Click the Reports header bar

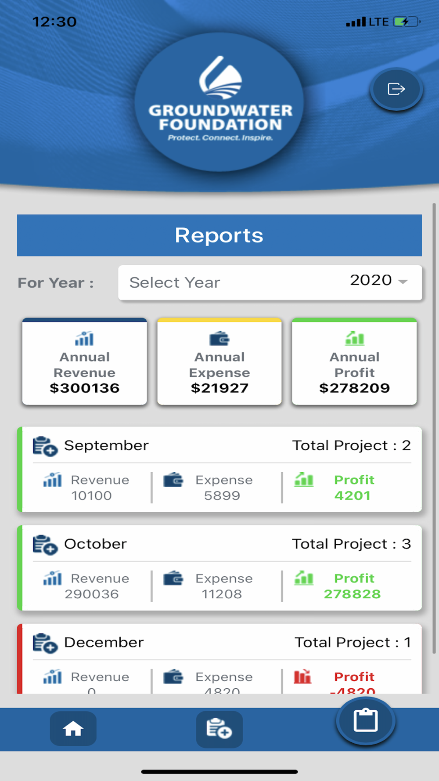coord(219,235)
